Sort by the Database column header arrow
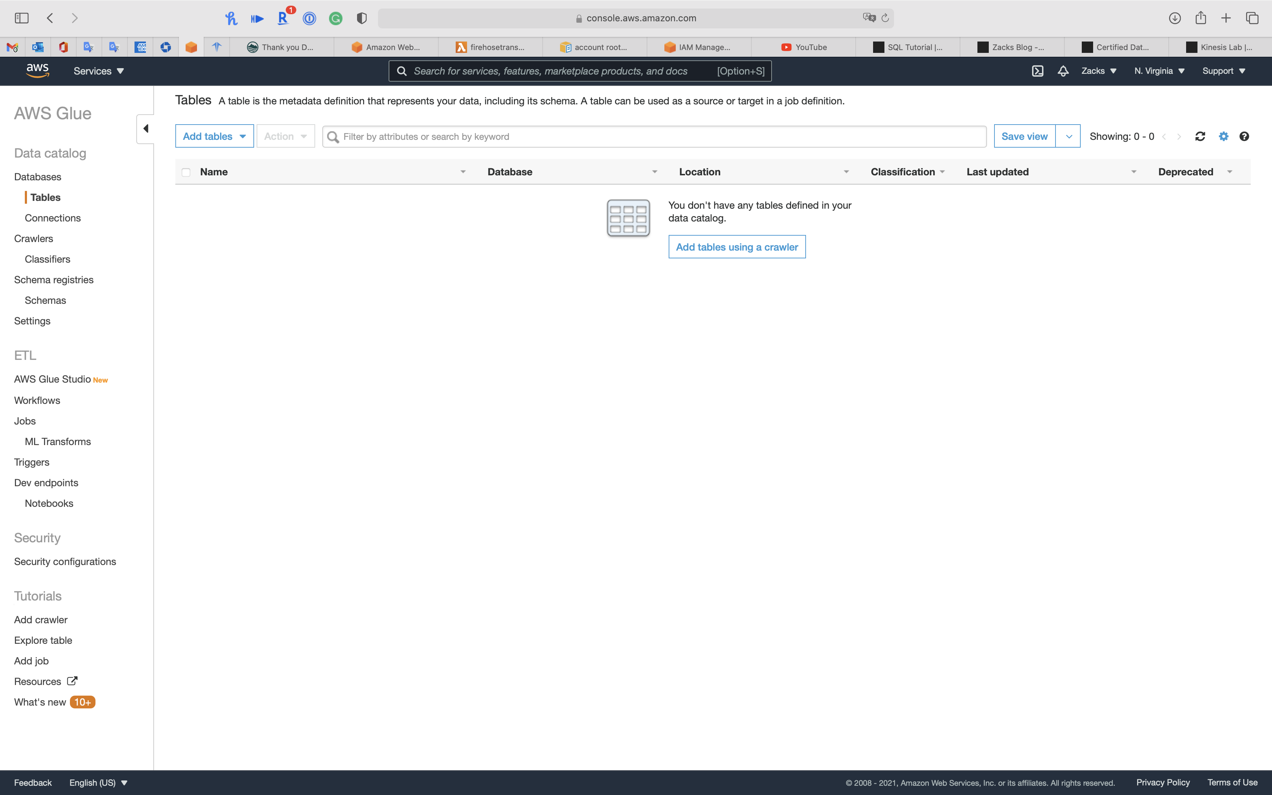Image resolution: width=1272 pixels, height=795 pixels. 654,172
